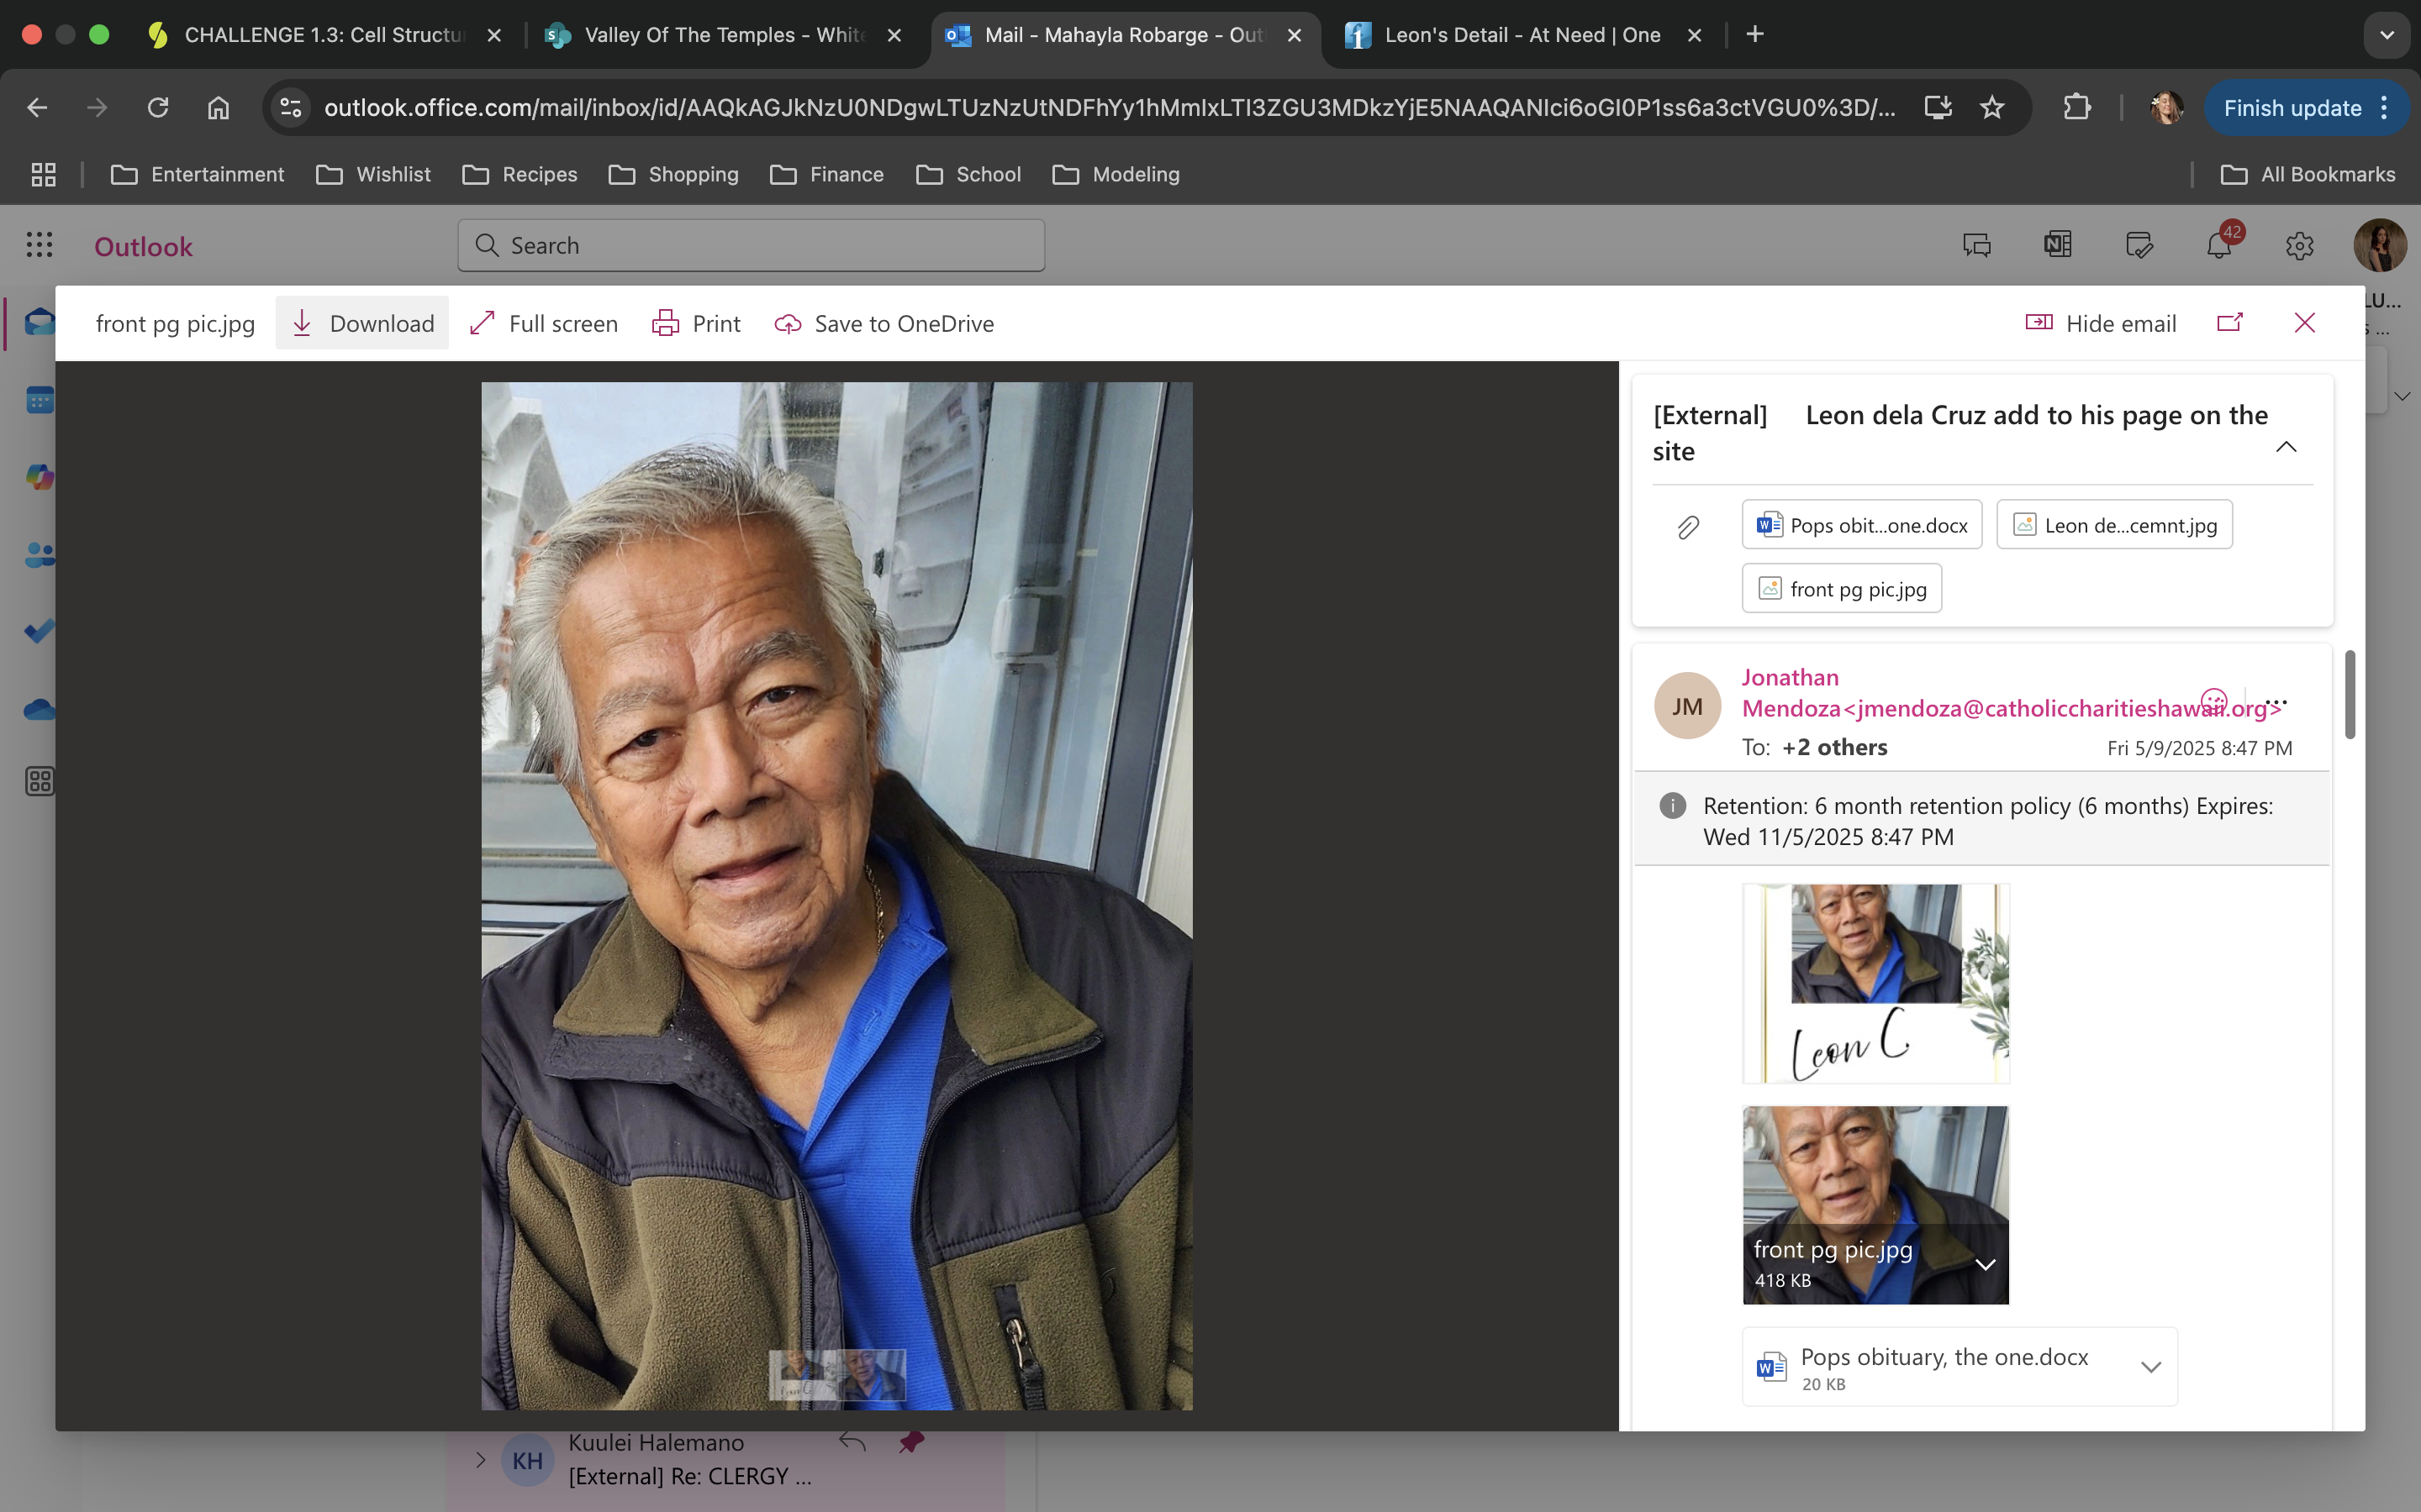
Task: Open the Pops obit...one.docx attachment chip
Action: pyautogui.click(x=1861, y=525)
